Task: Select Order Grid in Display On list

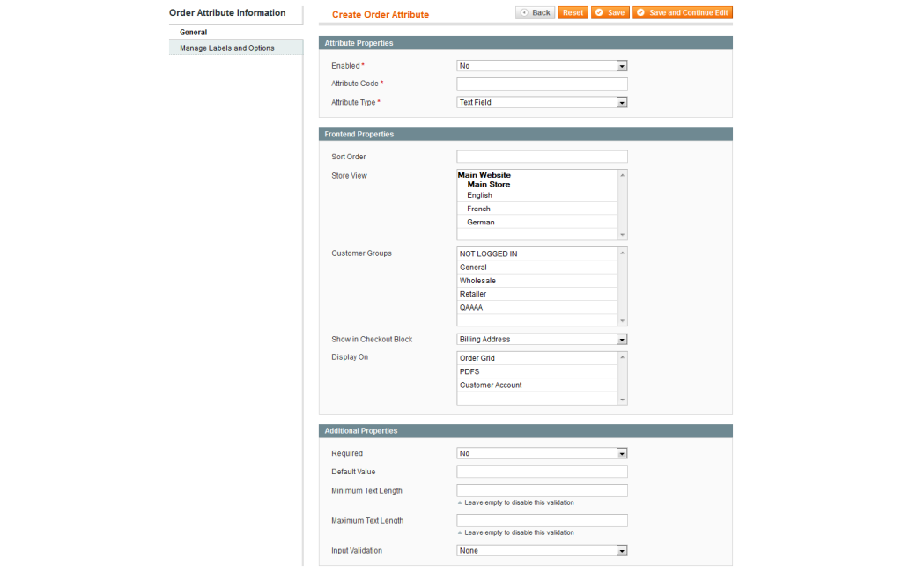Action: pos(537,358)
